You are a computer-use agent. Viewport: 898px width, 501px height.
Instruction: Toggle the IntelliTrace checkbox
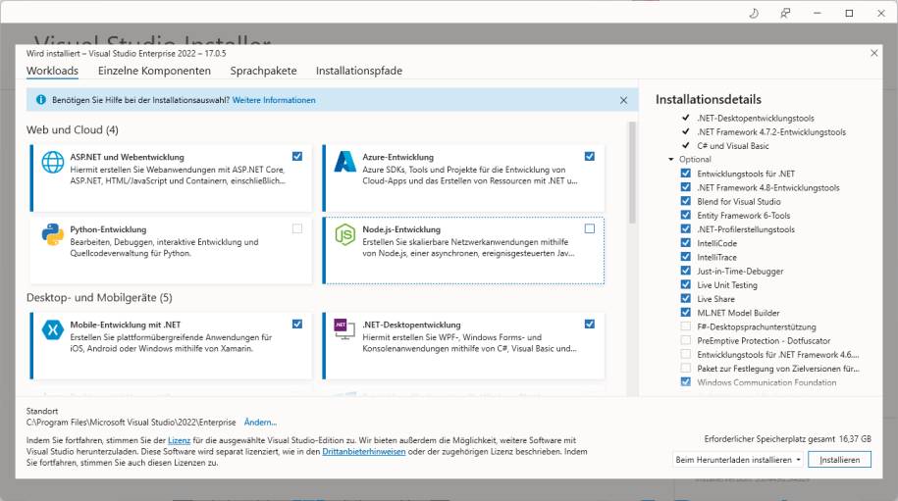coord(686,256)
